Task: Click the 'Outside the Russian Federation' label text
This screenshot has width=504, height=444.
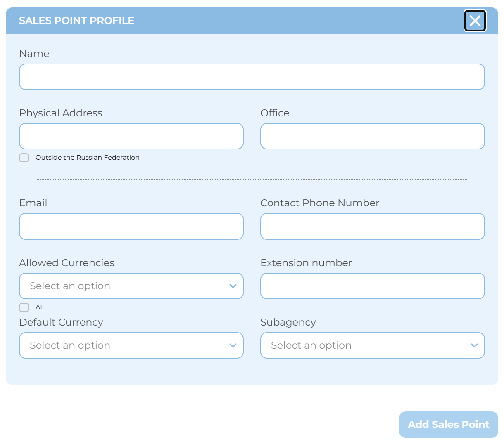Action: 87,158
